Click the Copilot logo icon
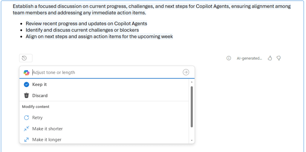This screenshot has height=152, width=306. coord(26,72)
